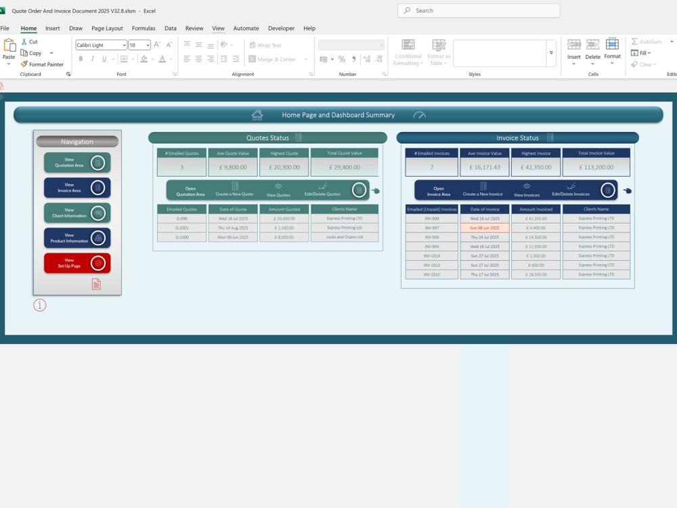Open Fill Color dropdown arrow

(x=152, y=59)
